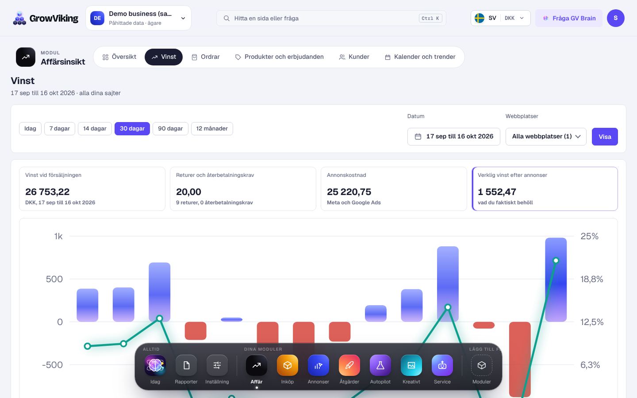637x398 pixels.
Task: Open the Autopilot flask icon
Action: pyautogui.click(x=380, y=365)
